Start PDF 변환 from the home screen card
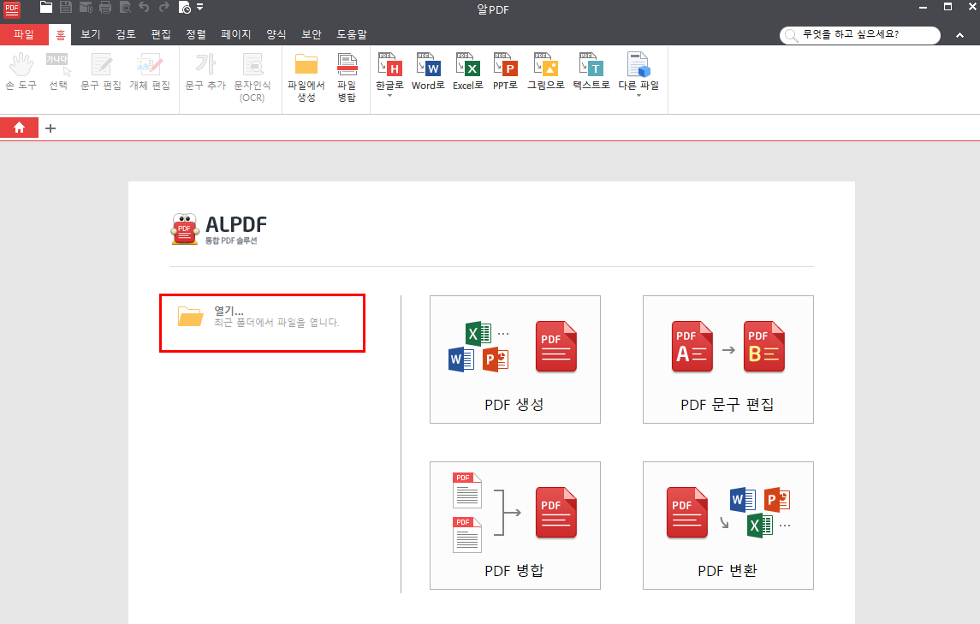 click(x=728, y=526)
